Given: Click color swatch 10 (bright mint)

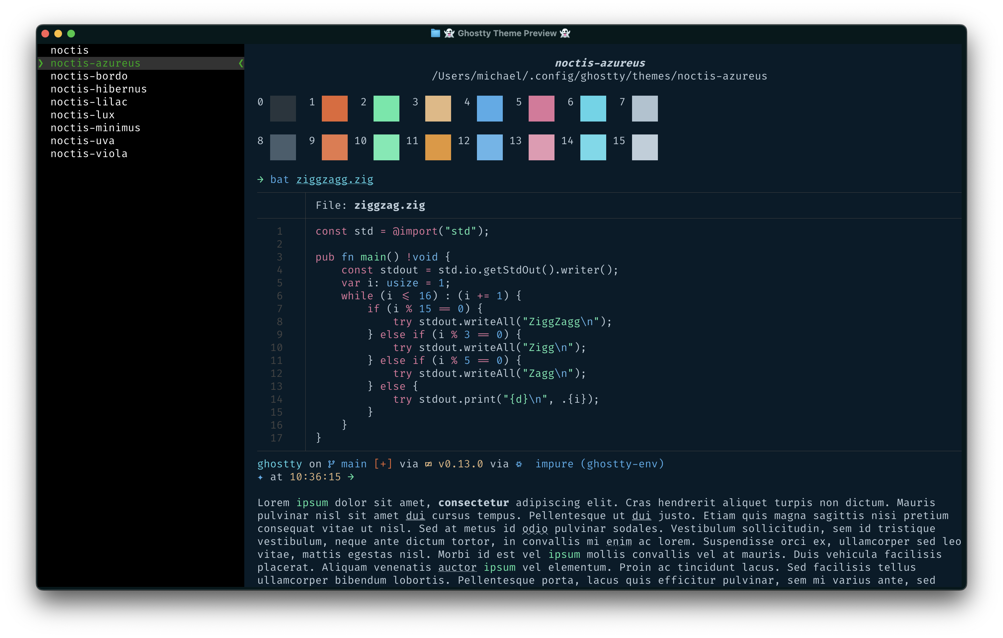Looking at the screenshot, I should (386, 147).
